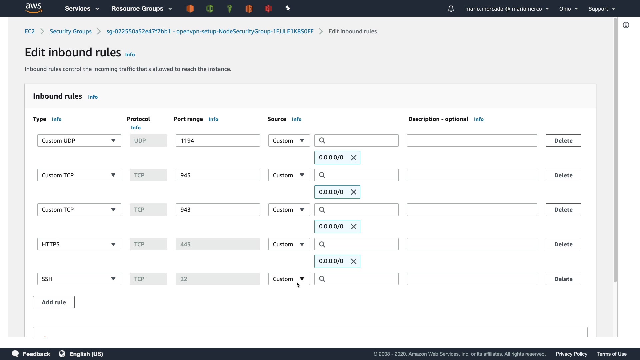
Task: Open the EC2 orange shortcut icon
Action: [190, 9]
